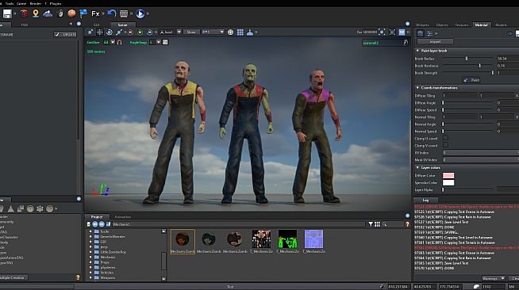
Task: Expand the Little Zombie Boy folder
Action: pos(90,252)
